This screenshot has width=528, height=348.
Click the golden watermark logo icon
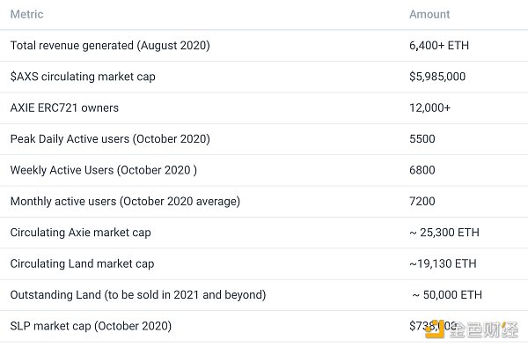click(435, 329)
